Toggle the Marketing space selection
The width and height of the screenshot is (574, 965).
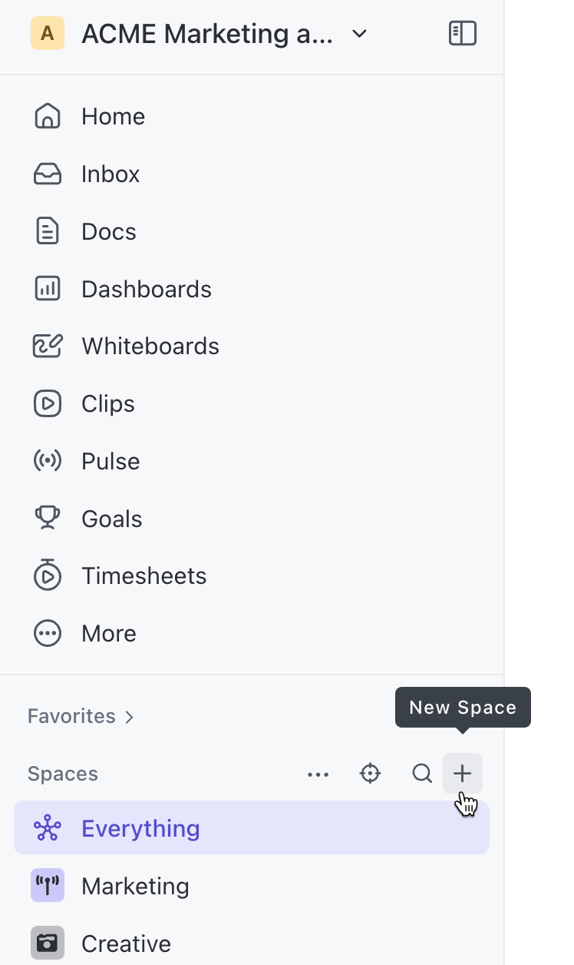click(x=135, y=886)
